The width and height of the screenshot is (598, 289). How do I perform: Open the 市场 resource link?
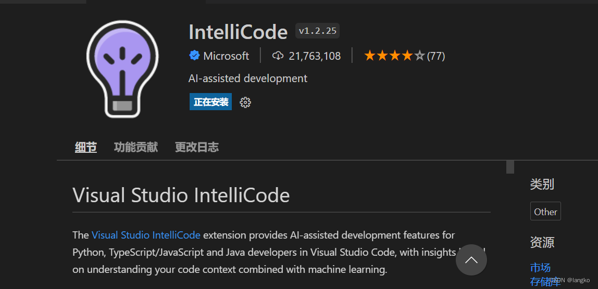[x=540, y=267]
